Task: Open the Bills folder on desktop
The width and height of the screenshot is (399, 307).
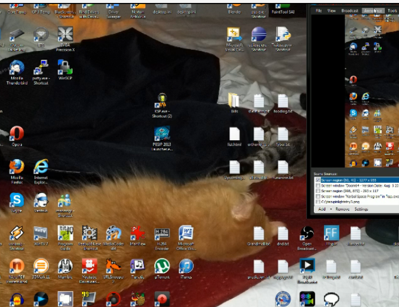Action: pyautogui.click(x=234, y=103)
